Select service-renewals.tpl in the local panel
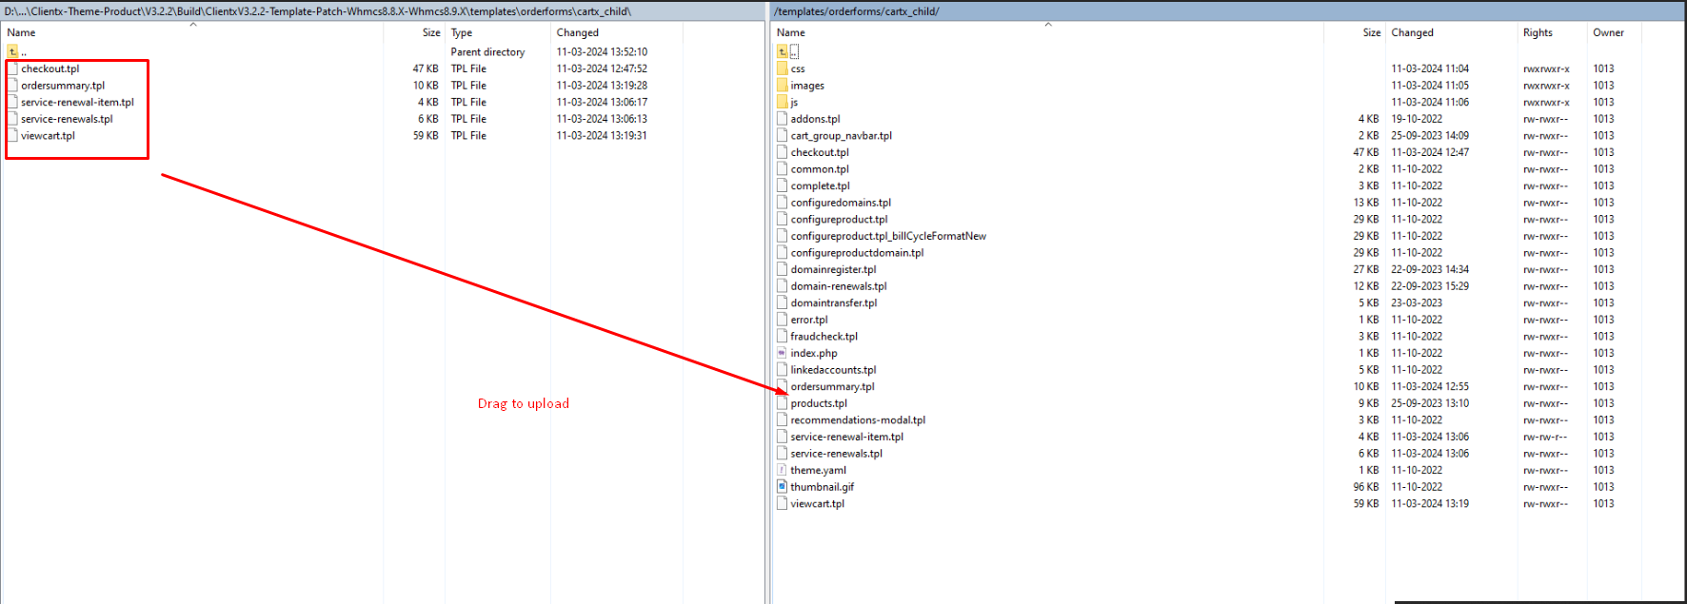Viewport: 1687px width, 604px height. [67, 119]
